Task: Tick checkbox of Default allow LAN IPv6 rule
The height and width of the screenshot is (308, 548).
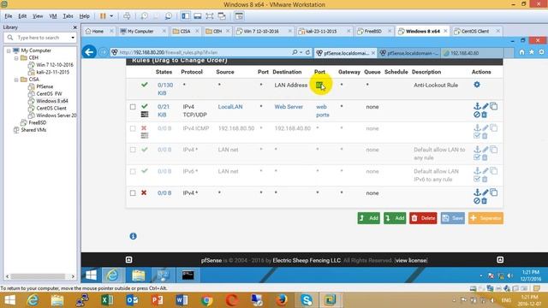Action: [x=133, y=171]
